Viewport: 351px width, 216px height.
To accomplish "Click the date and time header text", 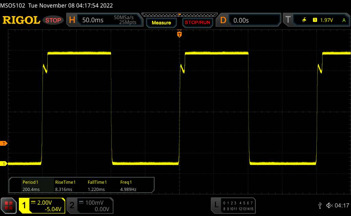I will tap(71, 5).
